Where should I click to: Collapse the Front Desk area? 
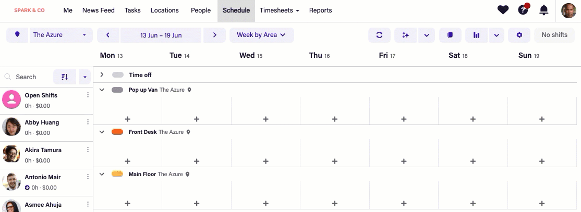tap(102, 132)
